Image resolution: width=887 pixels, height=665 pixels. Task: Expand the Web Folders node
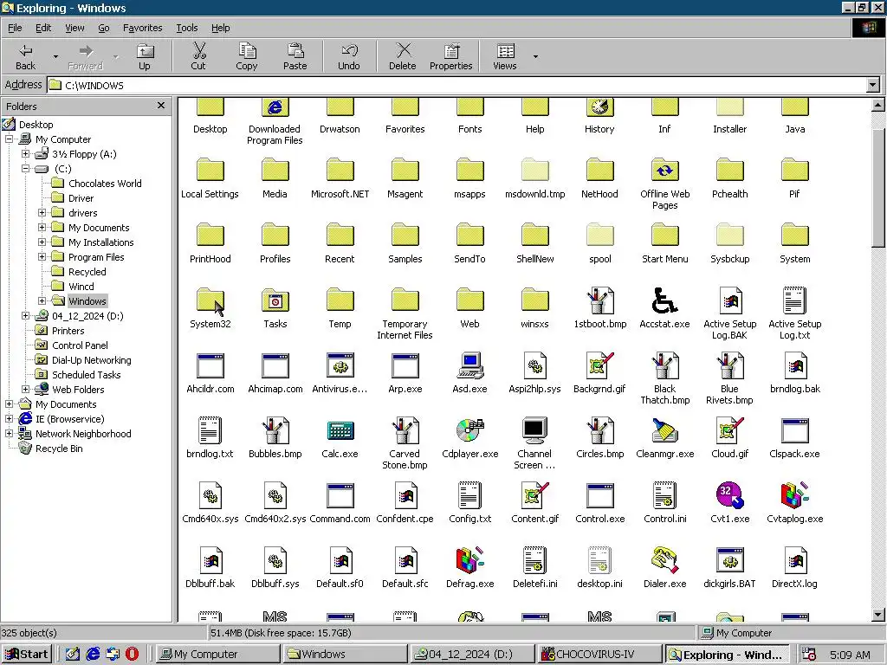pos(25,389)
